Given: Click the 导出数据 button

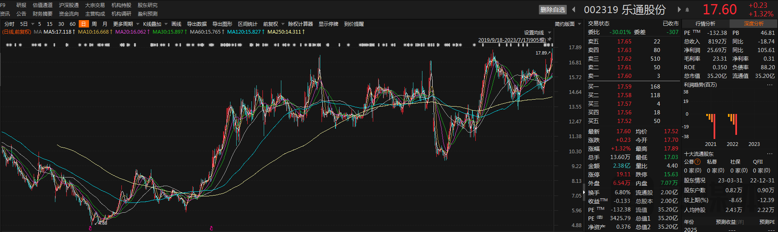Looking at the screenshot, I should 197,24.
